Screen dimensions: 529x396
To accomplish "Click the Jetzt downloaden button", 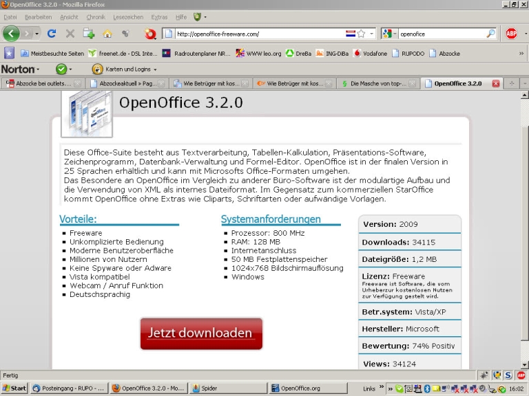I will pos(201,333).
